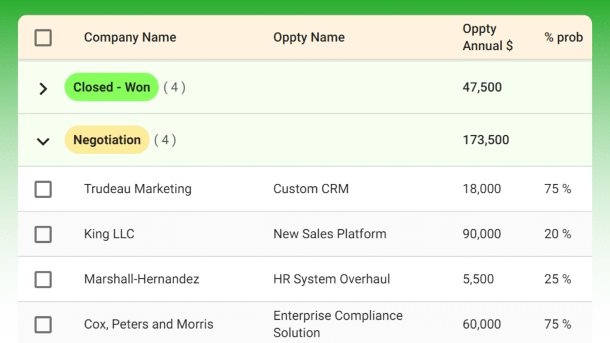Click the ( 4 ) count beside Negotiation
The height and width of the screenshot is (343, 610).
[x=165, y=139]
